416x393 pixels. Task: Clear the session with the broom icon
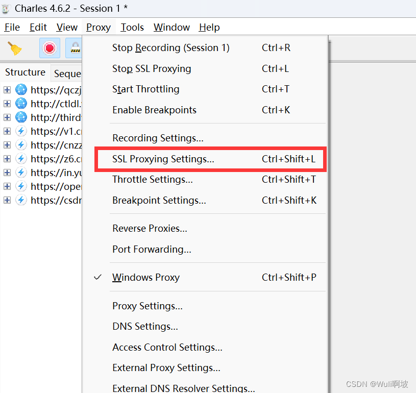coord(15,48)
